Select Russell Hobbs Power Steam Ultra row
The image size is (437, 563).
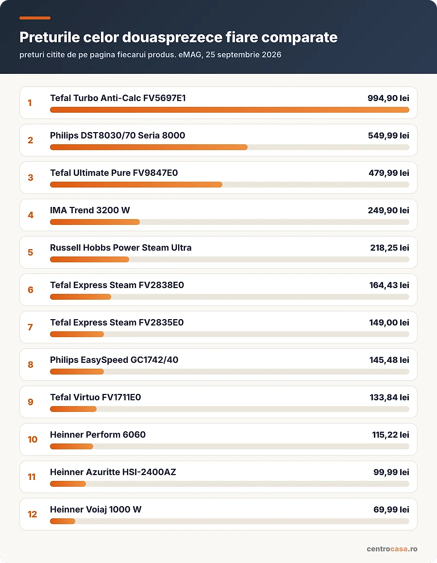click(x=218, y=253)
